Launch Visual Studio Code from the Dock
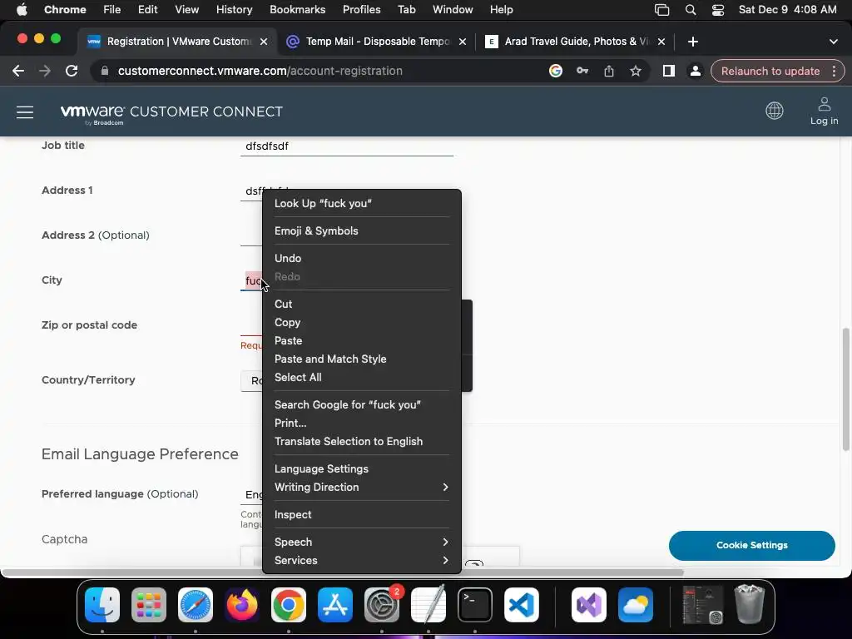The width and height of the screenshot is (852, 639). pos(522,605)
